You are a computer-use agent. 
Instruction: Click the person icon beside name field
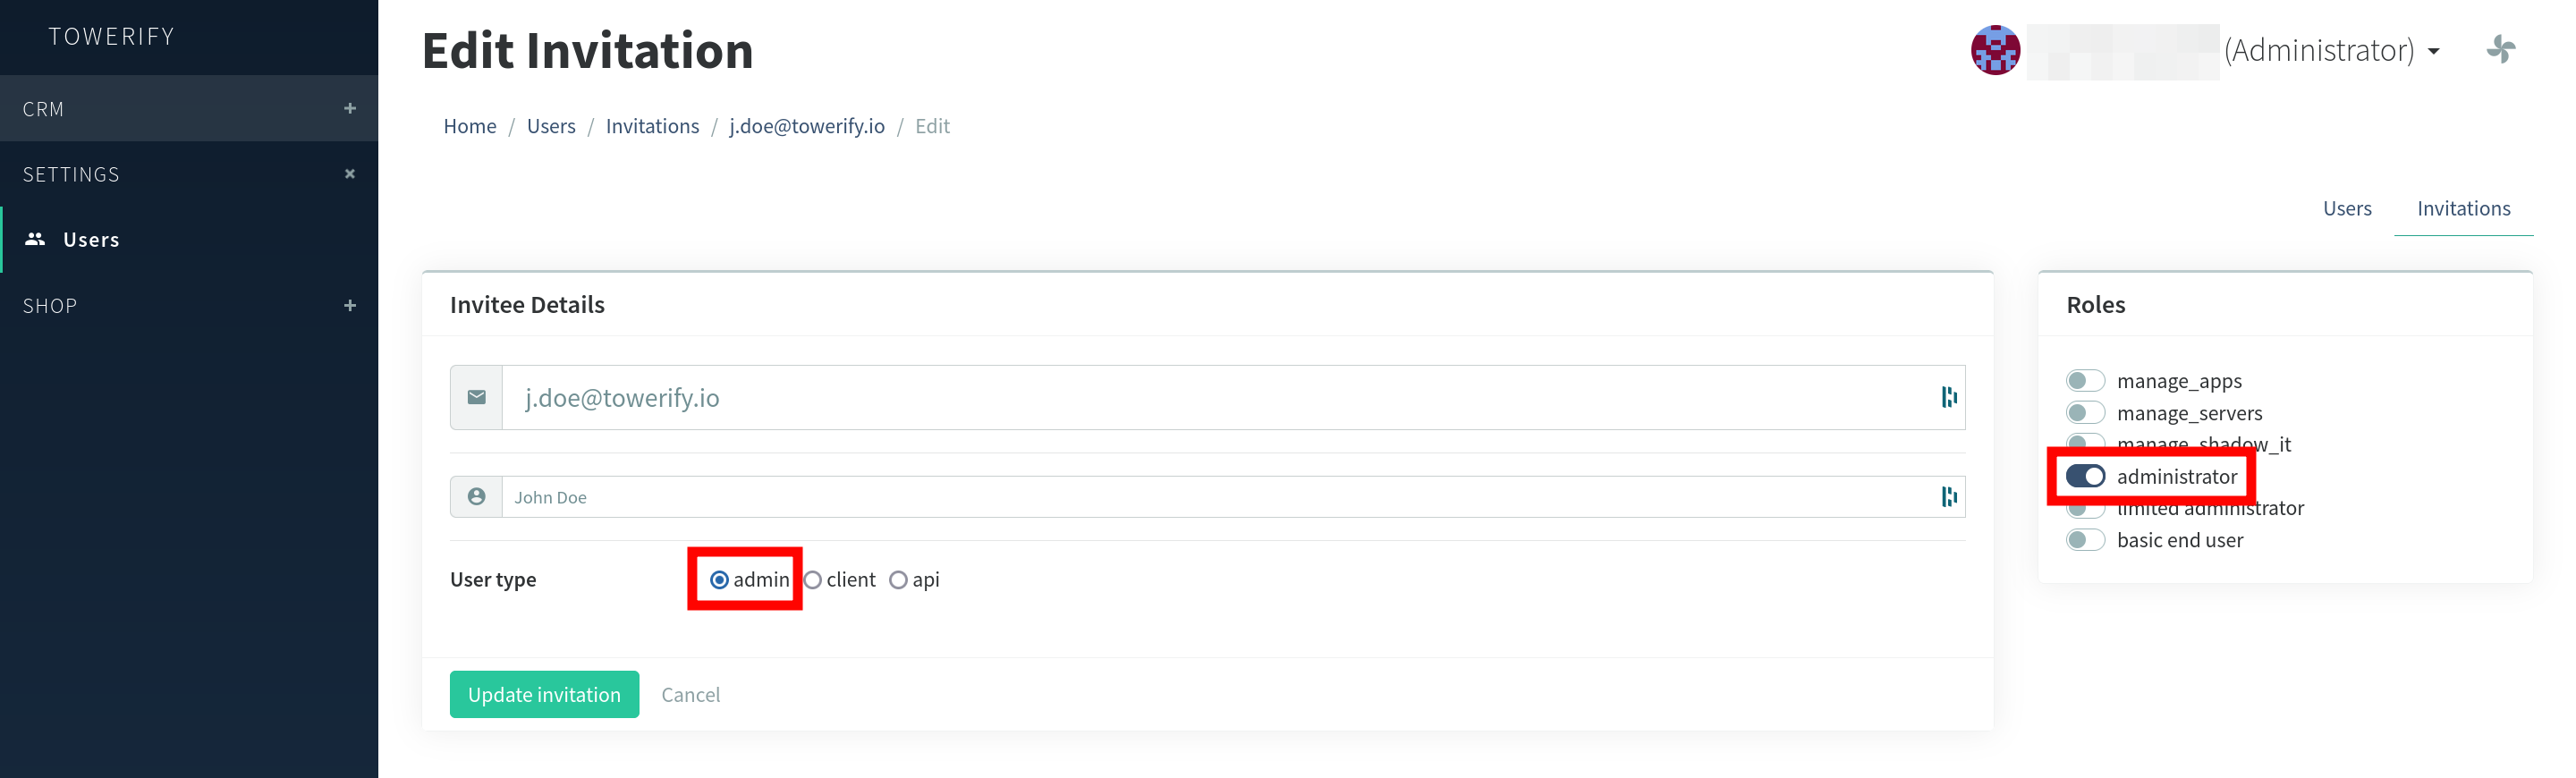coord(477,497)
